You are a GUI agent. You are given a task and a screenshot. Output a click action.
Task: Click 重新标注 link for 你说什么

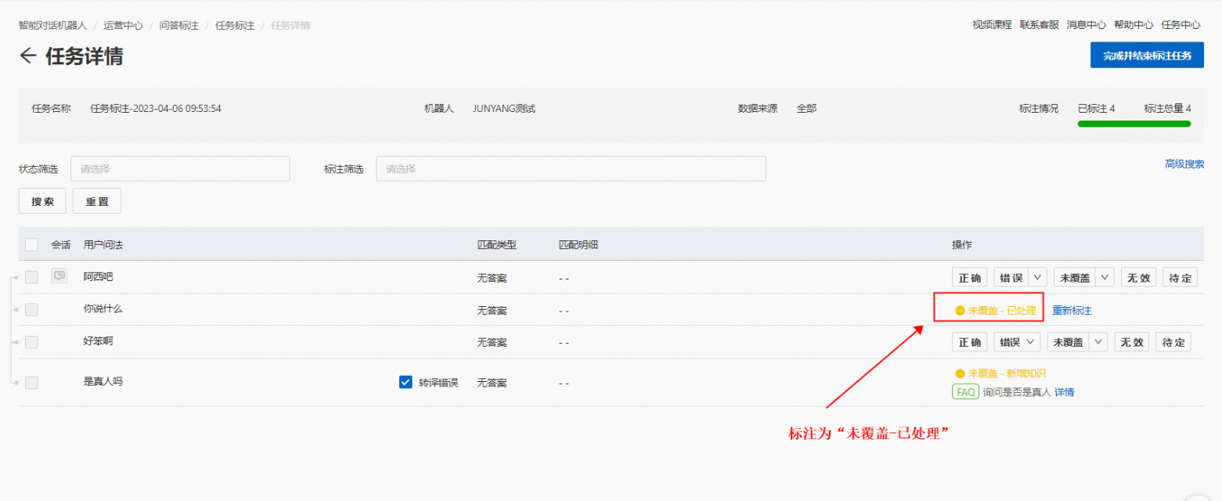(x=1072, y=311)
